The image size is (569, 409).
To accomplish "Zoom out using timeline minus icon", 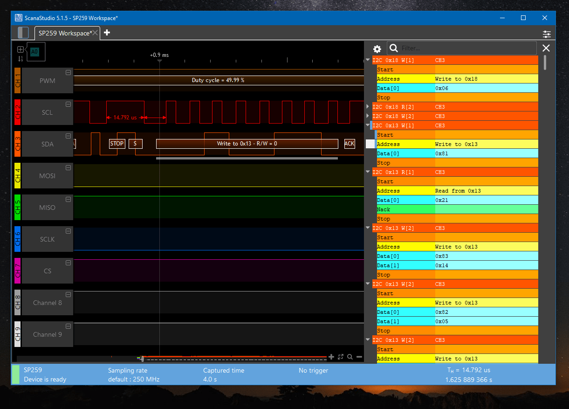I will (359, 357).
